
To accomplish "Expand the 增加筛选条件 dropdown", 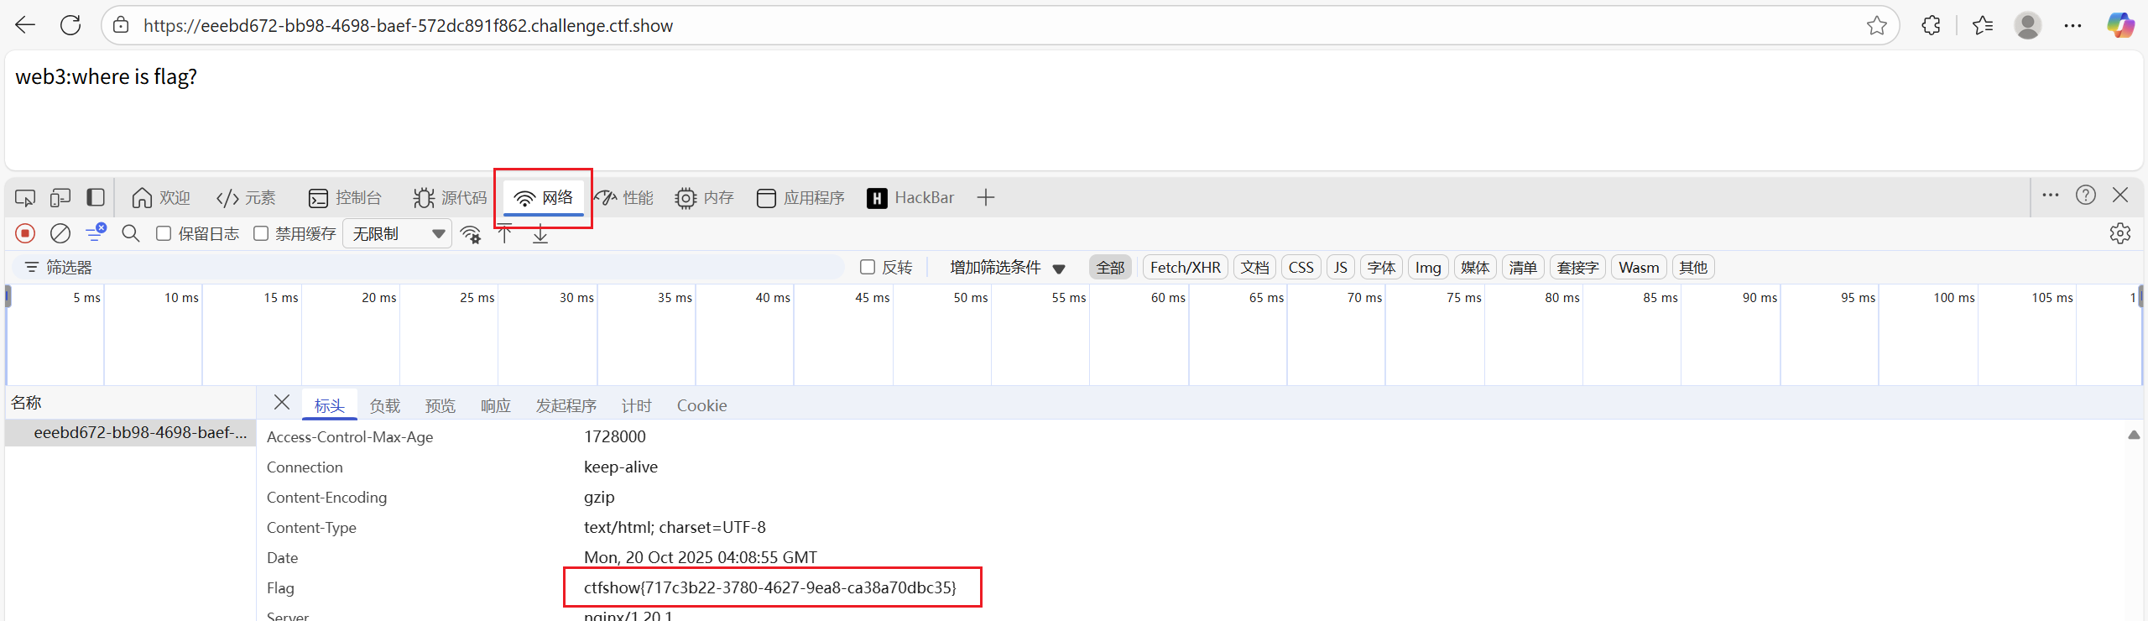I will click(1007, 268).
